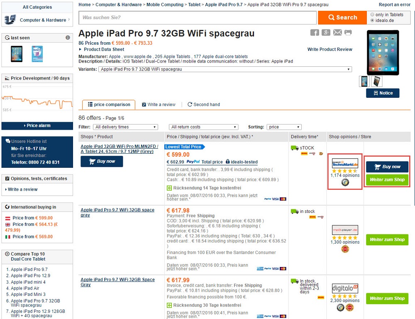Click Weiter zum Shop for TechnoMarkt offer
Image resolution: width=415 pixels, height=319 pixels.
387,180
